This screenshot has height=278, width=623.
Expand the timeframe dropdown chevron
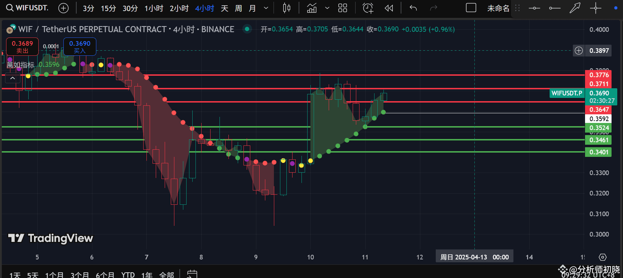[x=266, y=8]
